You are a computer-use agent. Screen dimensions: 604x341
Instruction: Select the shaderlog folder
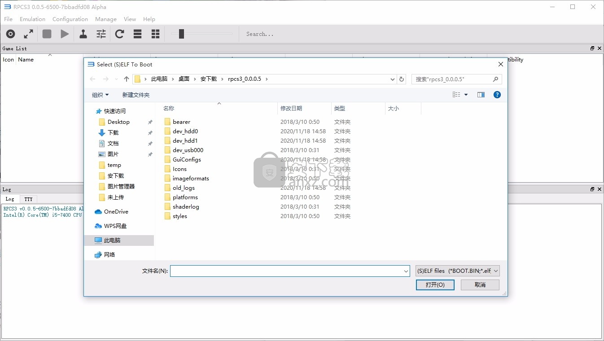(x=186, y=206)
